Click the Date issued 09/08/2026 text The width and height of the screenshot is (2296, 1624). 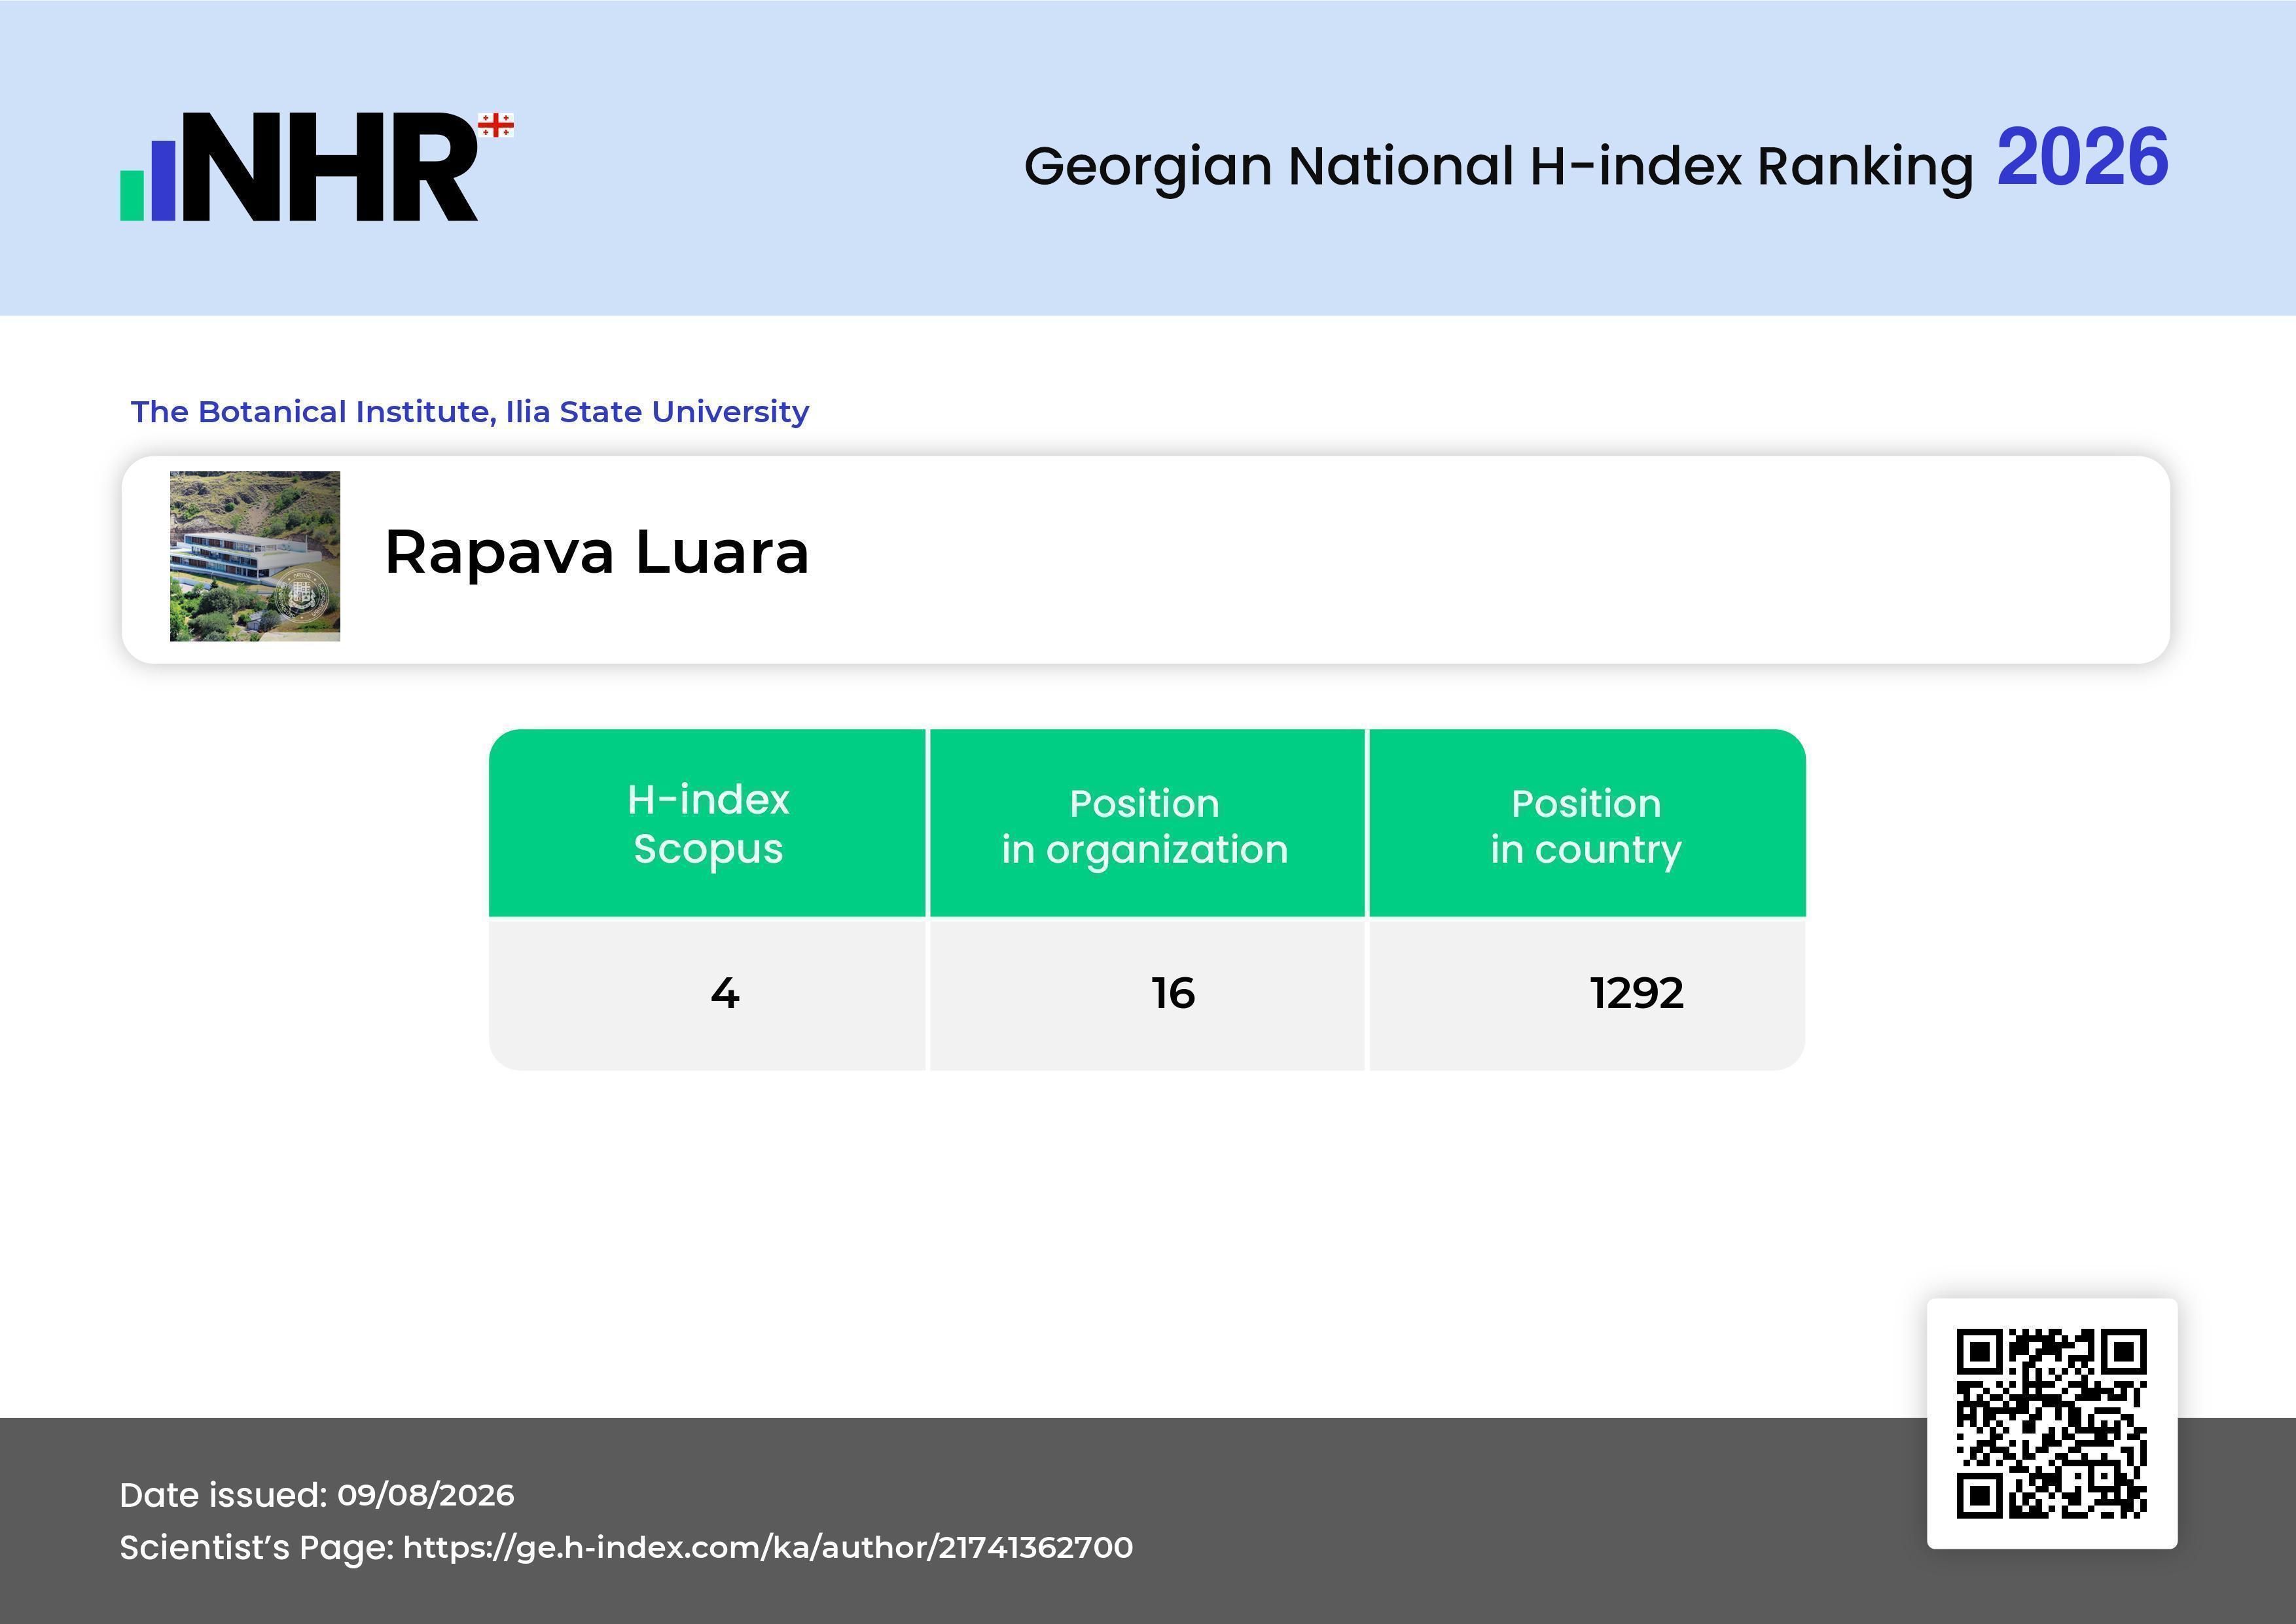(317, 1495)
